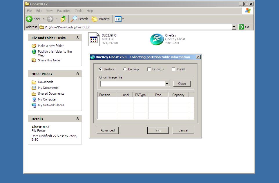This screenshot has width=279, height=183.
Task: Expand the address bar dropdown
Action: pyautogui.click(x=234, y=27)
